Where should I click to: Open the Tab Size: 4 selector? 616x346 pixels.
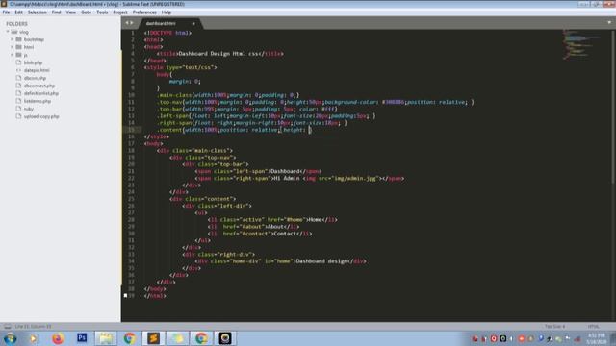pyautogui.click(x=554, y=327)
